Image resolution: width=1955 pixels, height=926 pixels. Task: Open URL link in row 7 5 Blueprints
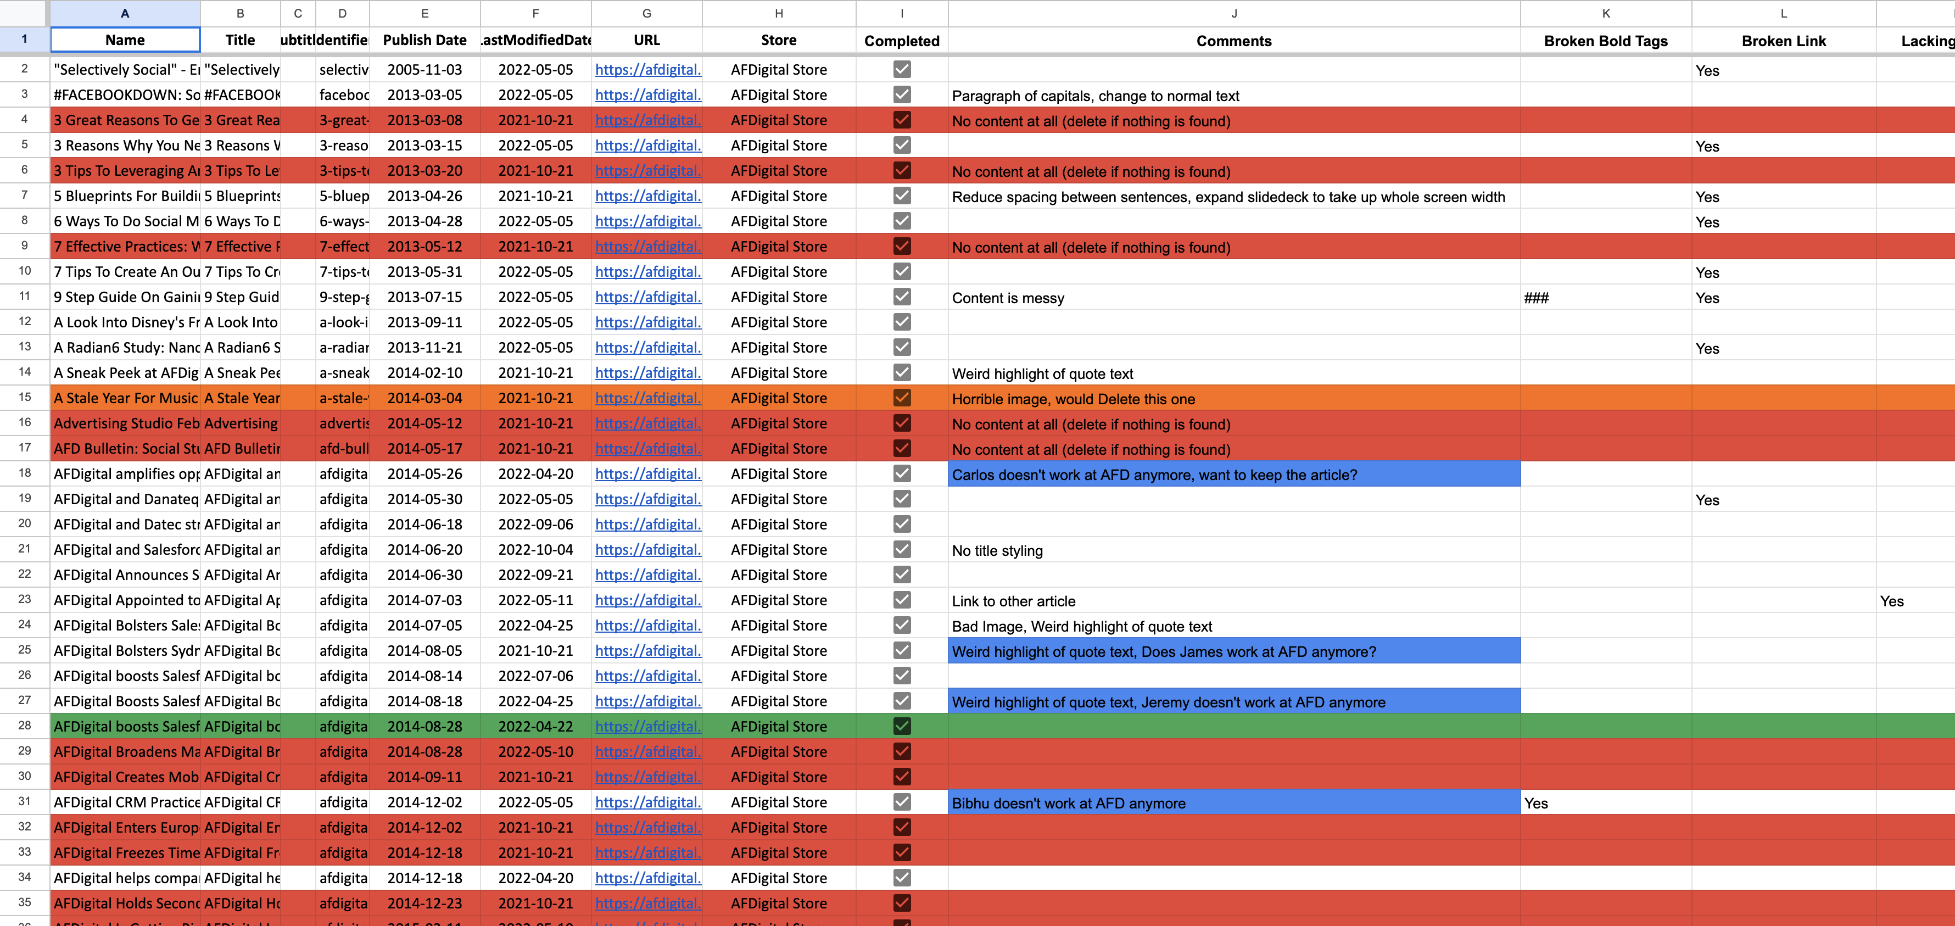[647, 196]
